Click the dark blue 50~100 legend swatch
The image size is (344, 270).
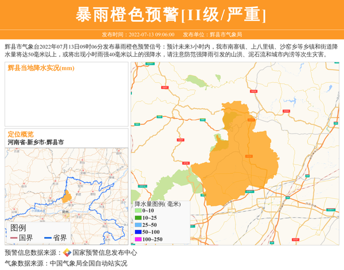138,232
